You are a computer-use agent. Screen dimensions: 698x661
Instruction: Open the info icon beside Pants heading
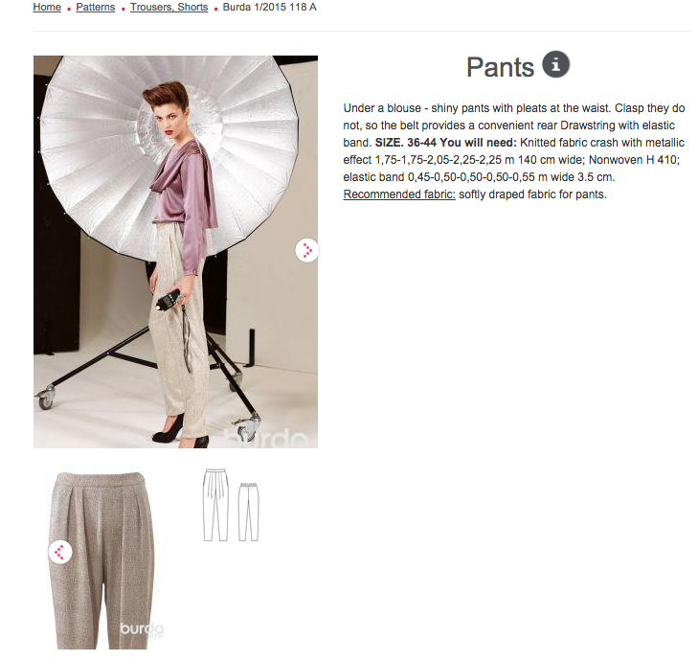[555, 64]
